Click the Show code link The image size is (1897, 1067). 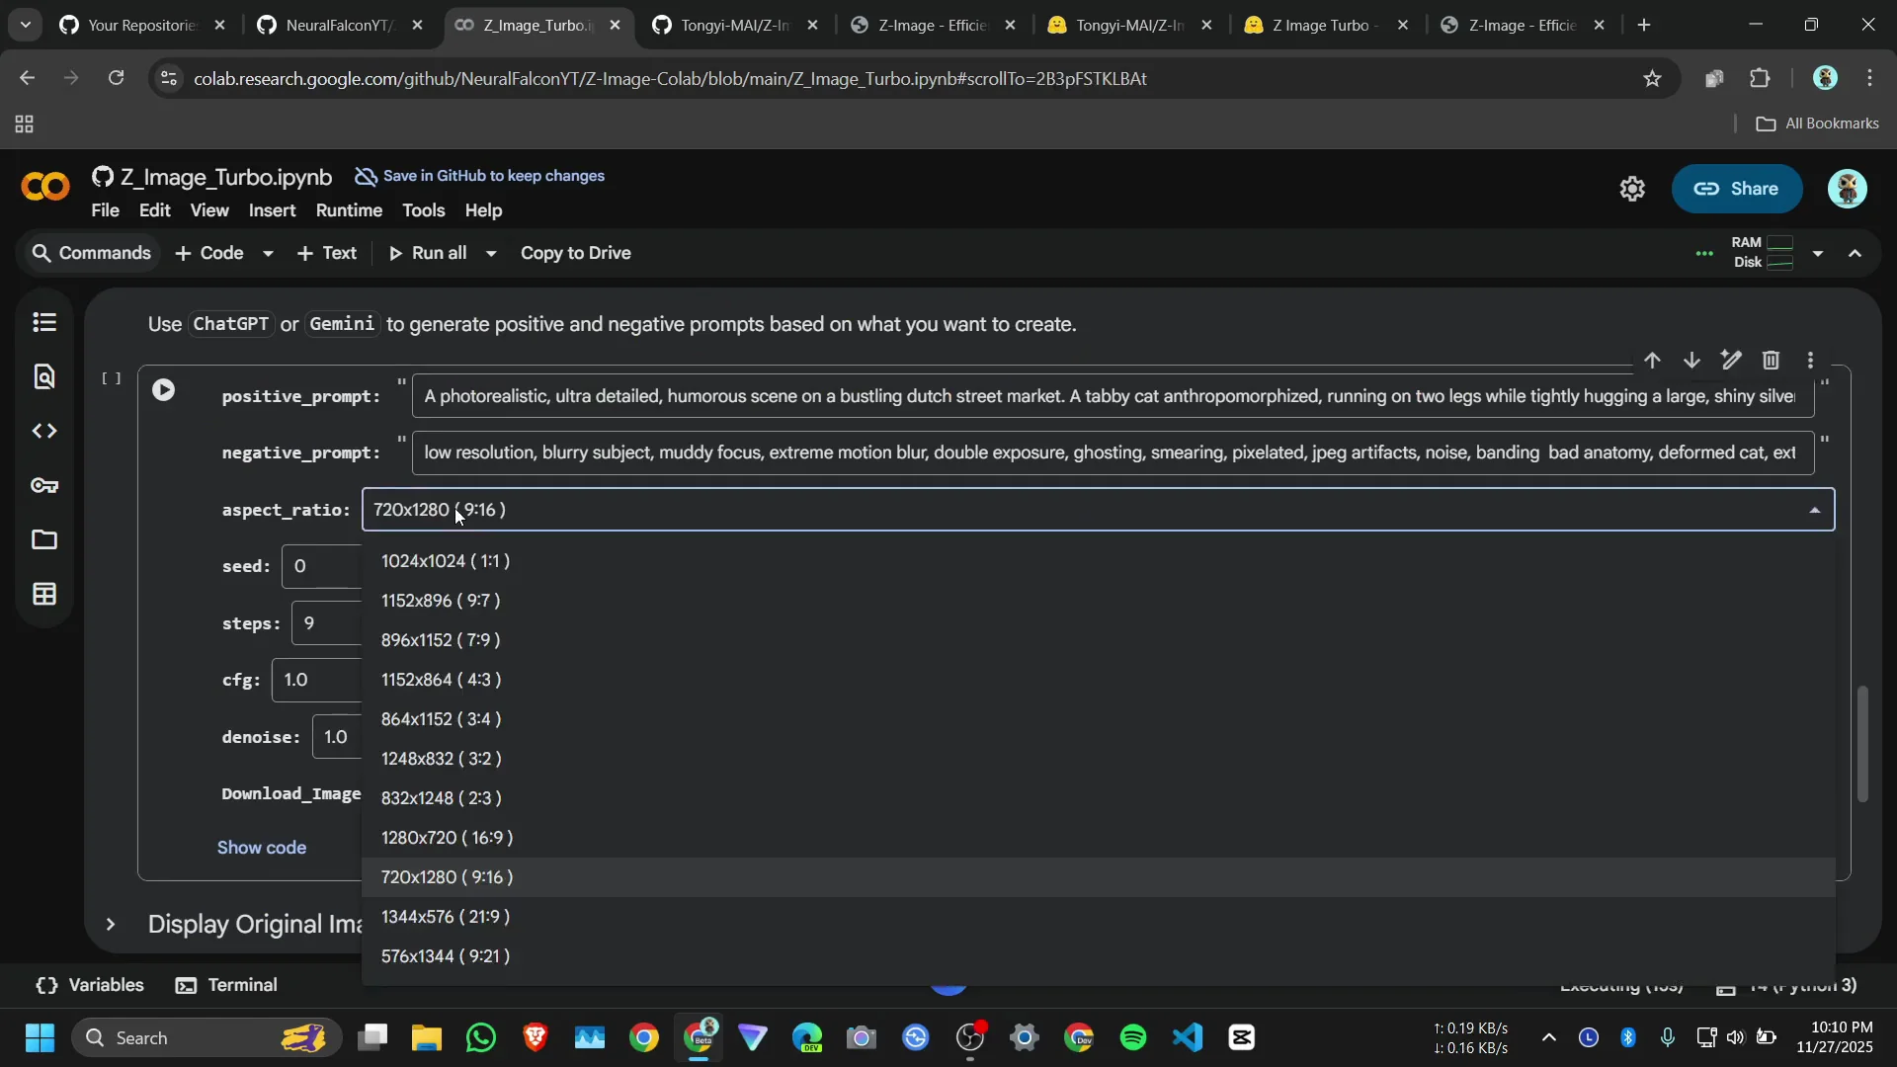click(262, 848)
